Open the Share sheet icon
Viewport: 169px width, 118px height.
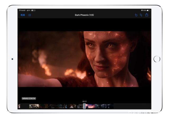click(147, 15)
